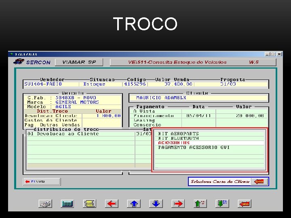Image resolution: width=291 pixels, height=218 pixels.
Task: Click client name MAURICIO ADAMEK field
Action: click(198, 98)
